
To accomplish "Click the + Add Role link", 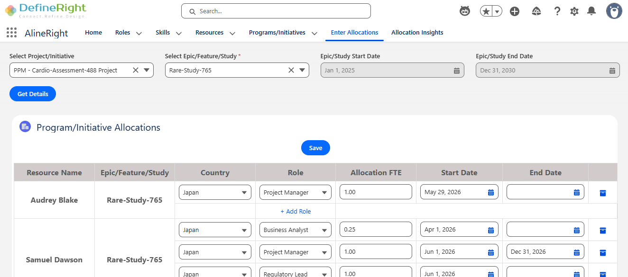I will 296,211.
